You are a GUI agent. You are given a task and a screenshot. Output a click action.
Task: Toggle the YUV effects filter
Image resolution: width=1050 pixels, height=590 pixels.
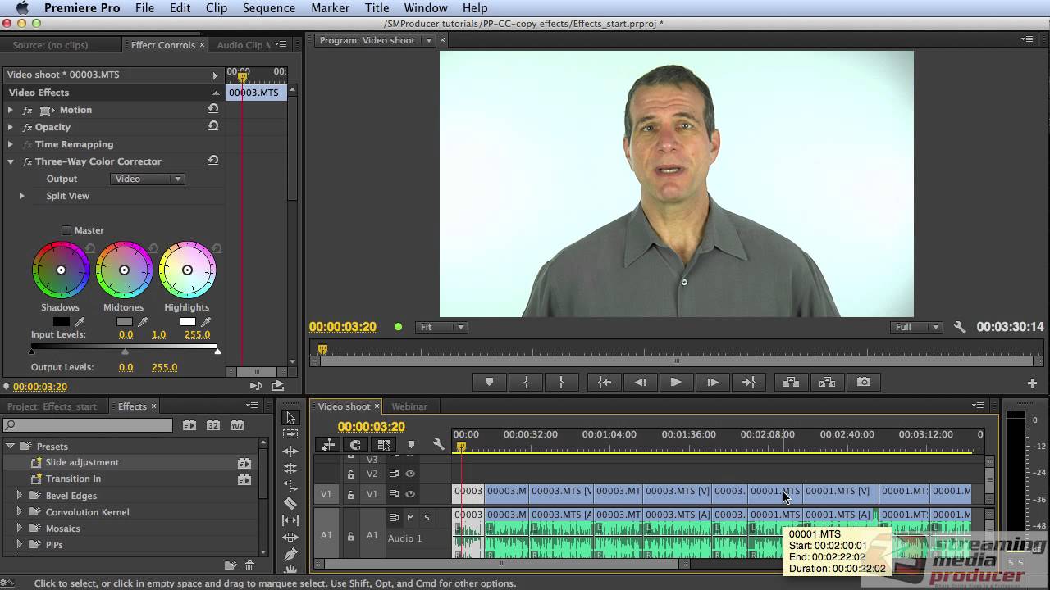pos(237,425)
